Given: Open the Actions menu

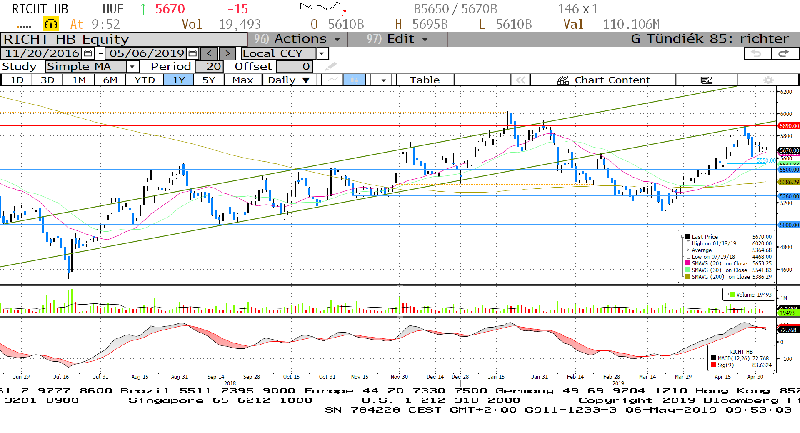Looking at the screenshot, I should click(297, 39).
